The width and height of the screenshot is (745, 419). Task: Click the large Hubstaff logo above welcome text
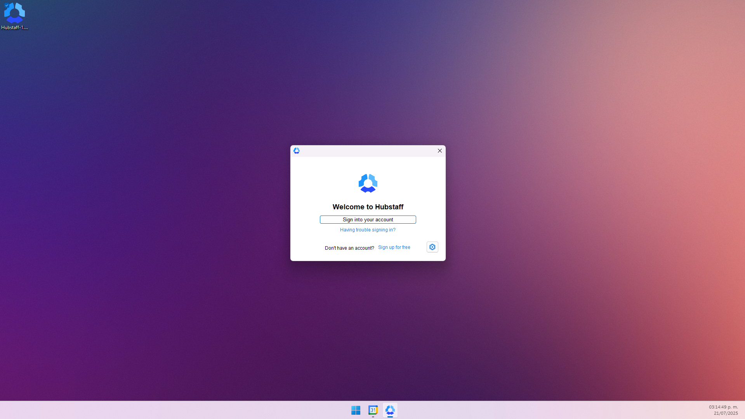pyautogui.click(x=368, y=183)
